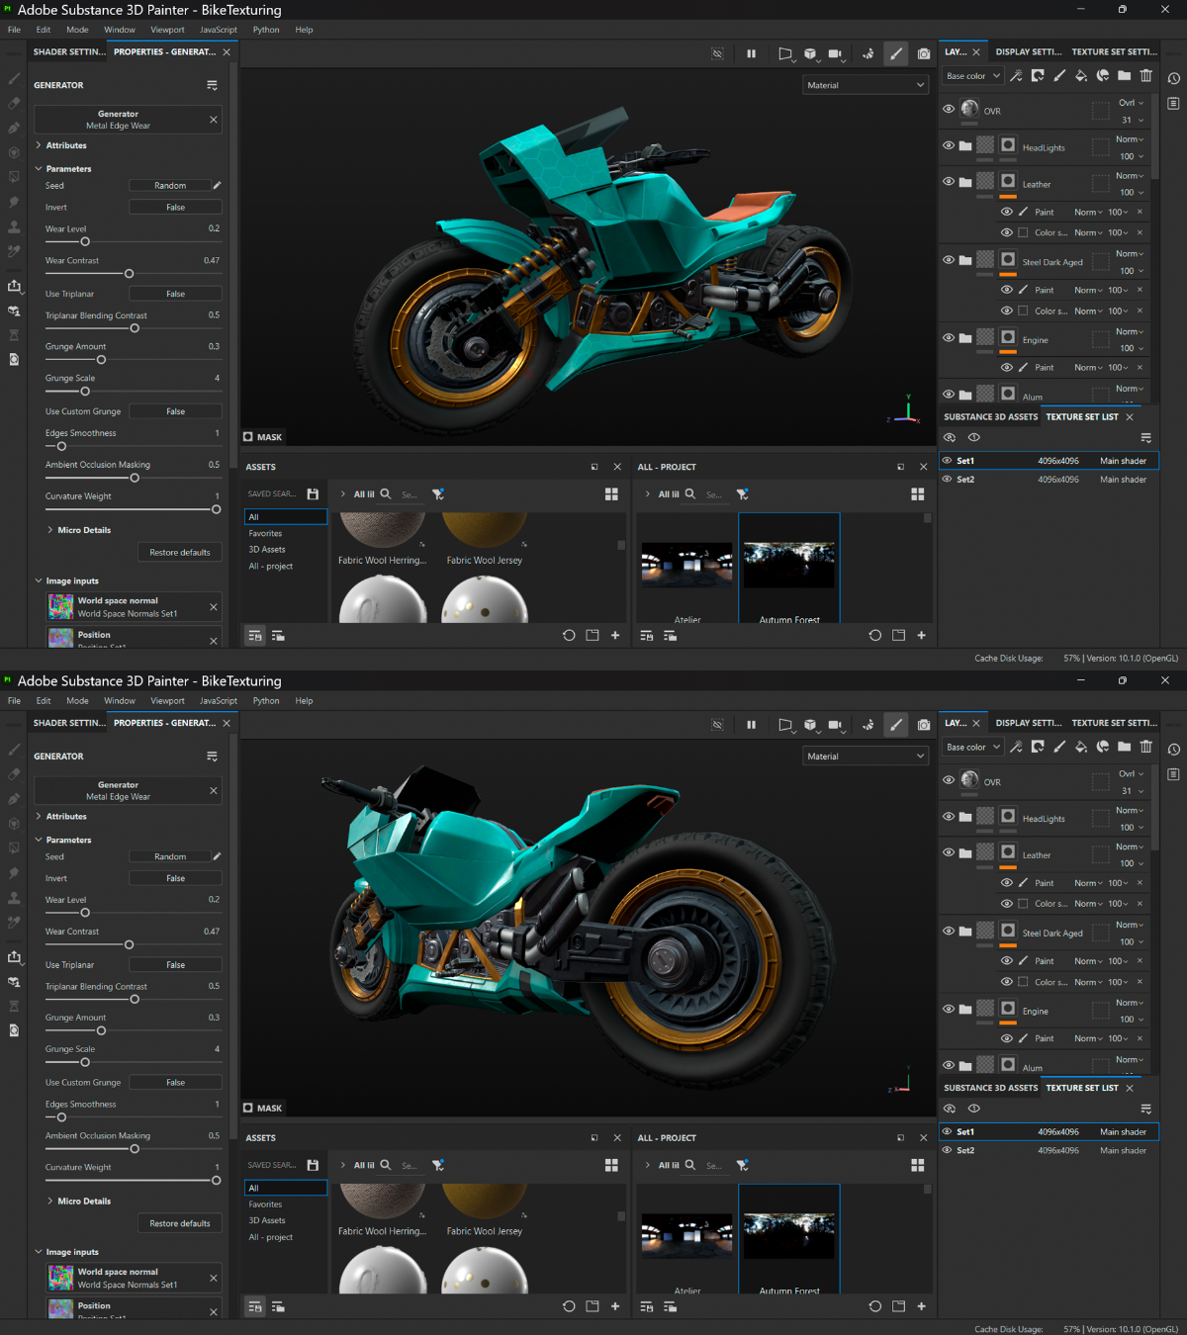
Task: Collapse Image inputs section in bottom window
Action: coord(39,1252)
